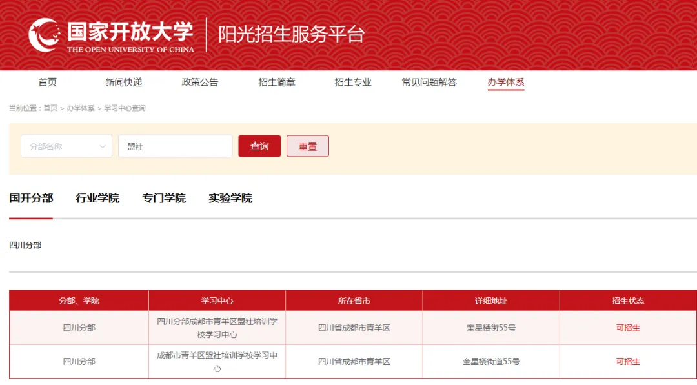Viewport: 697px width, 385px height.
Task: Go to 政策公告 in navigation bar
Action: click(x=200, y=82)
